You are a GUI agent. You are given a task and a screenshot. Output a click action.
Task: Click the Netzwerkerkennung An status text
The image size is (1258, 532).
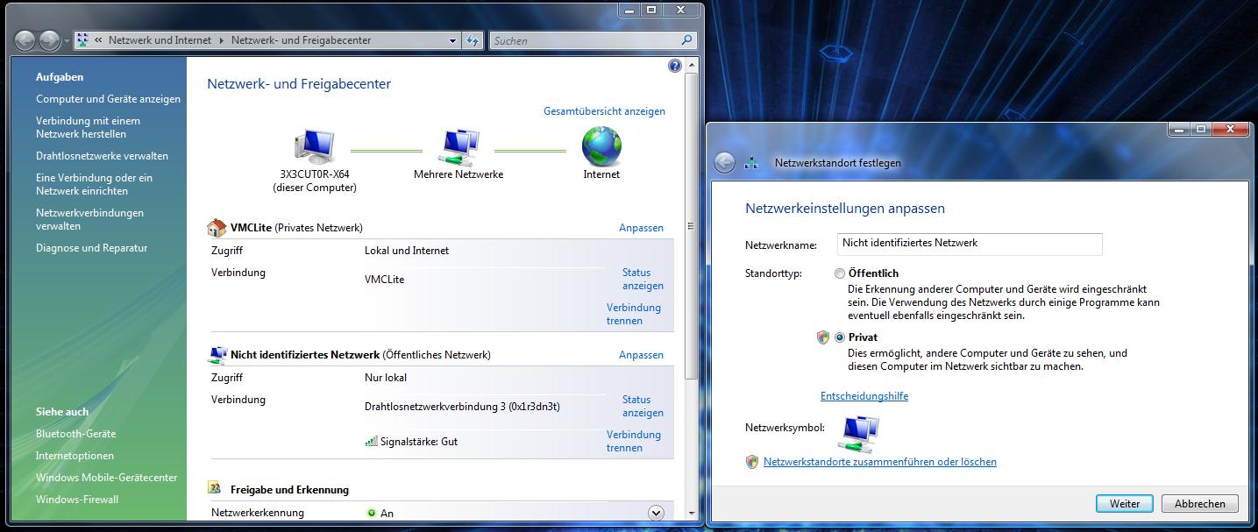tap(387, 514)
